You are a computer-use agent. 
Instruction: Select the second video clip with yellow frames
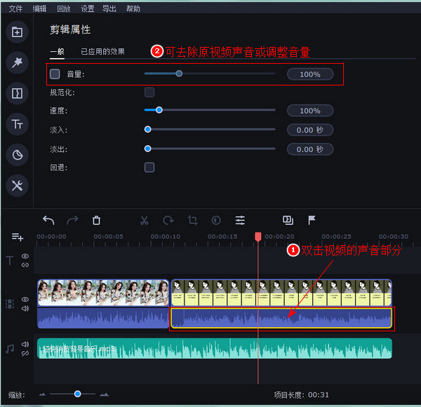point(281,293)
